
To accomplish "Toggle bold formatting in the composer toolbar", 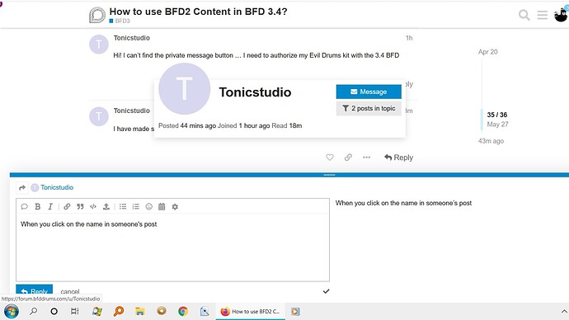I will (x=37, y=206).
